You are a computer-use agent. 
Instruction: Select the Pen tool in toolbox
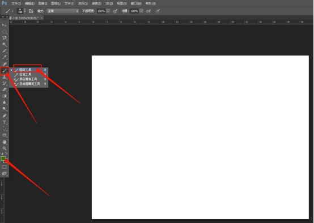click(x=5, y=115)
